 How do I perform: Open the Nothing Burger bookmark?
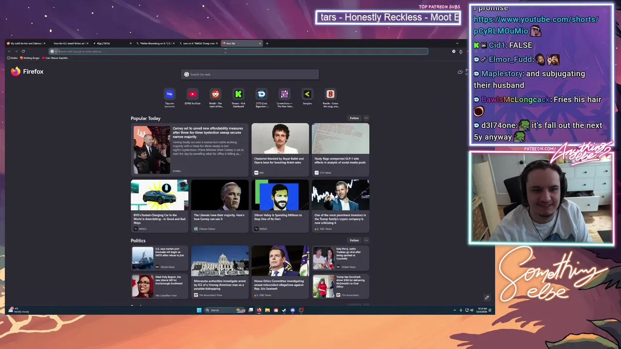click(30, 58)
